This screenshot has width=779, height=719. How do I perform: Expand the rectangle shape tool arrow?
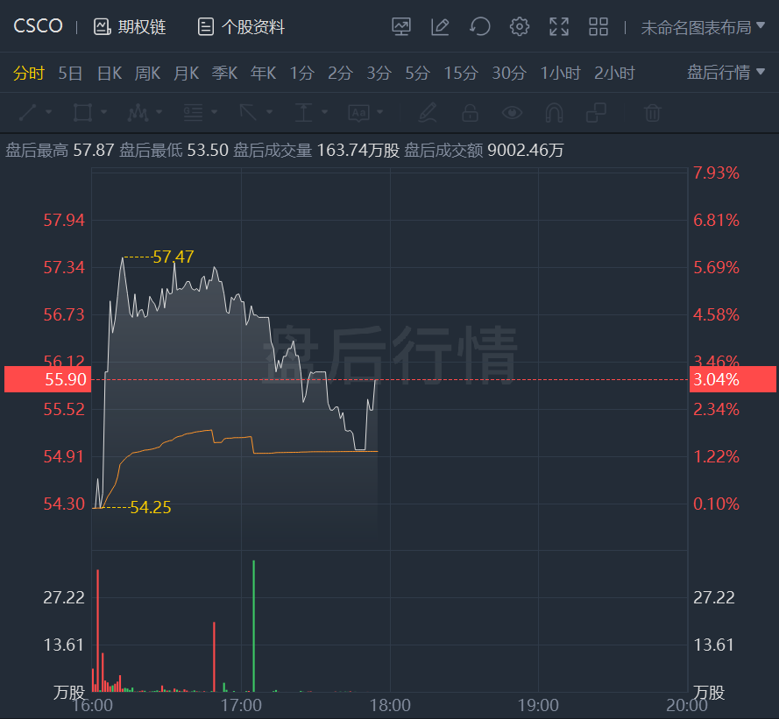104,112
